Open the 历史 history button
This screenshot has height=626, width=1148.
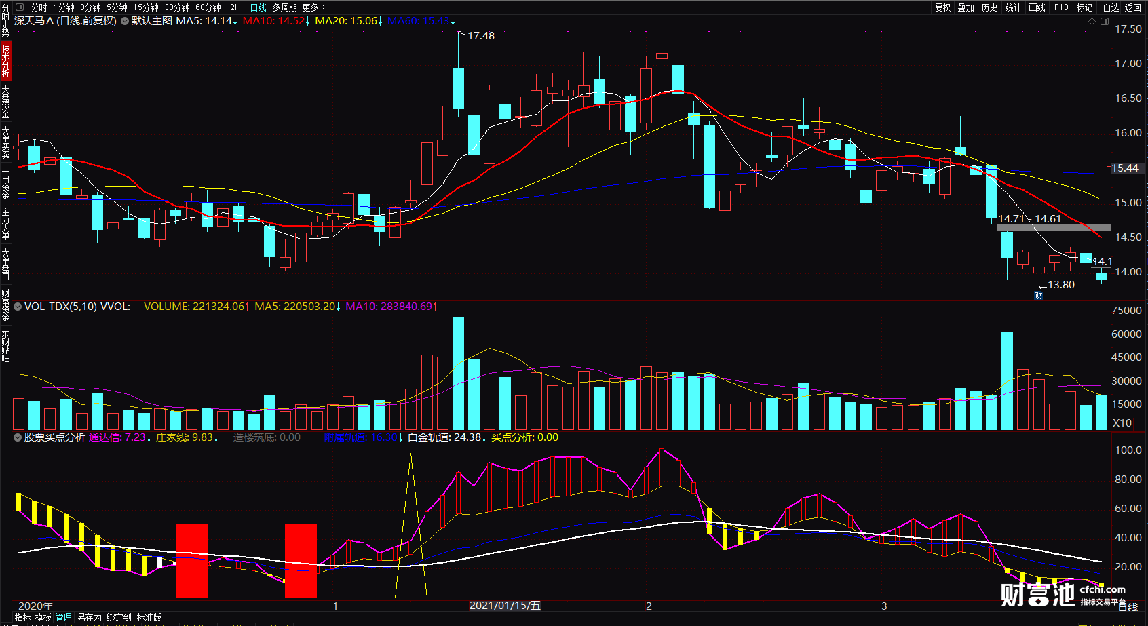click(x=990, y=7)
